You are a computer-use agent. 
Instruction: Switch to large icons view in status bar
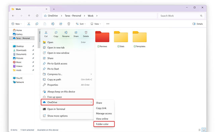[x=204, y=130]
